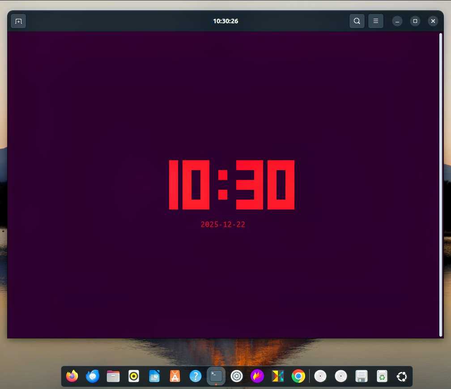The height and width of the screenshot is (389, 451).
Task: Open the floppy disk drive icon
Action: tap(362, 376)
